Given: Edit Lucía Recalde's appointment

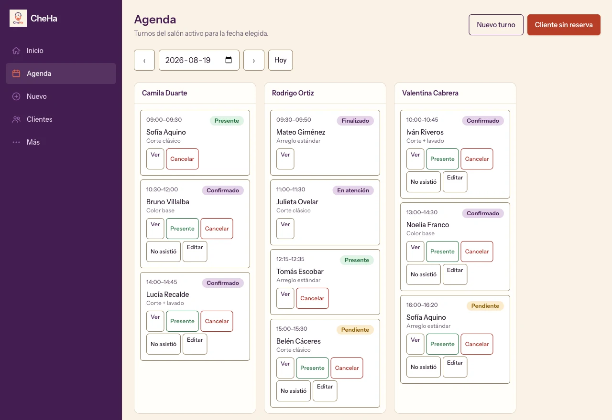Looking at the screenshot, I should 195,344.
